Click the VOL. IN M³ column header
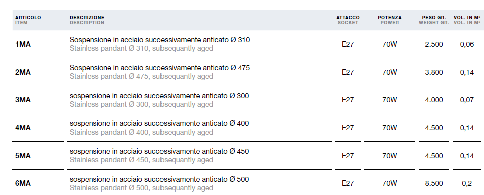 click(467, 20)
